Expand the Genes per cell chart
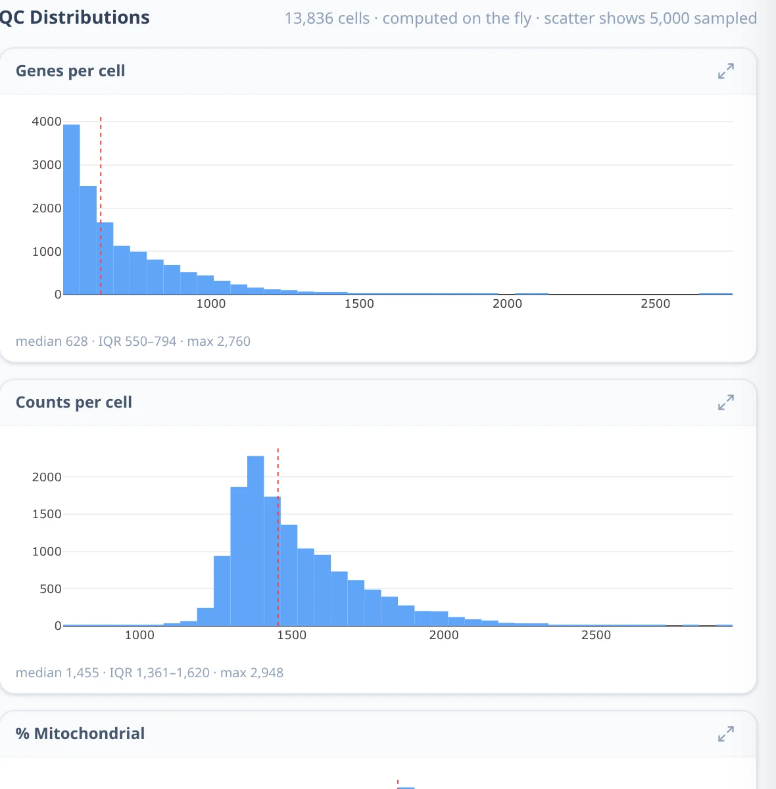The width and height of the screenshot is (776, 789). point(726,71)
